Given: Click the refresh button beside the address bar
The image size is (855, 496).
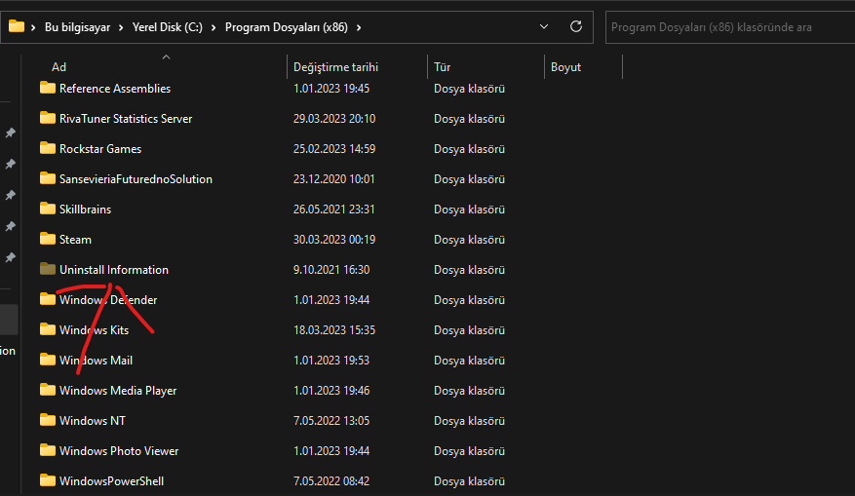Looking at the screenshot, I should 576,26.
